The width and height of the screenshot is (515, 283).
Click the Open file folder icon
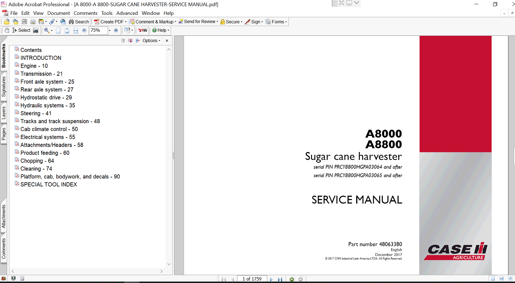[7, 22]
